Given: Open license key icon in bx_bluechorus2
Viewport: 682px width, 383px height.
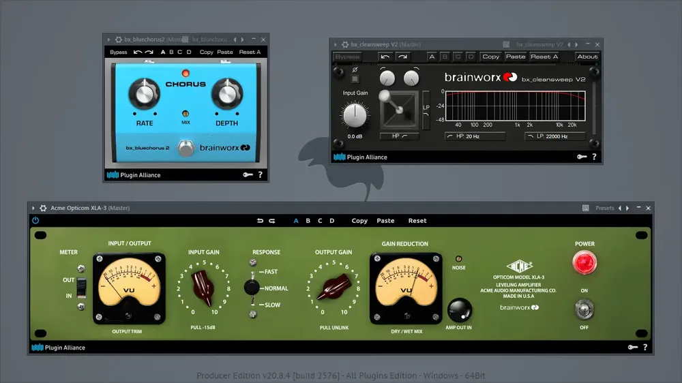Looking at the screenshot, I should click(248, 174).
